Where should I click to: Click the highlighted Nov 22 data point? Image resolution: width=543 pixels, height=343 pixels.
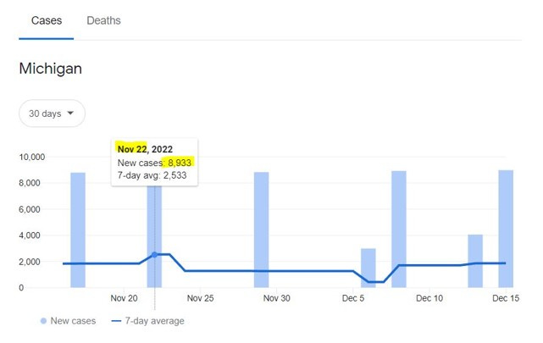coord(154,255)
